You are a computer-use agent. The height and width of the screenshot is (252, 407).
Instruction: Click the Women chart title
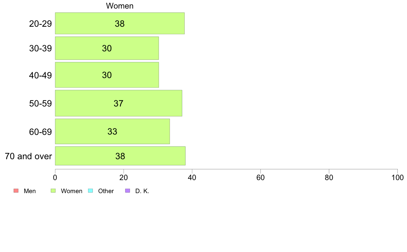[x=120, y=6]
